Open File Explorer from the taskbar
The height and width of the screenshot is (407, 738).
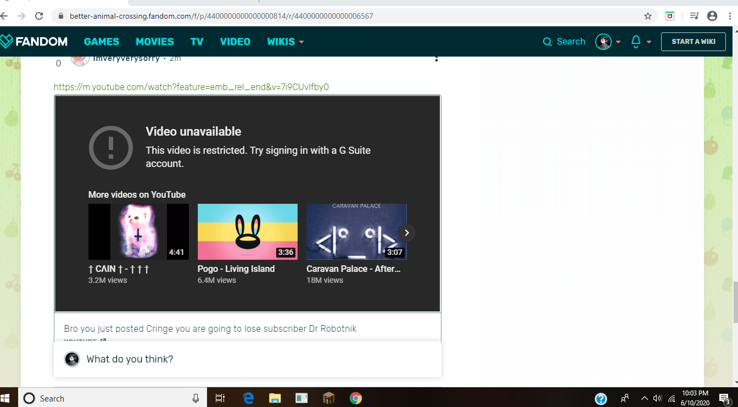pos(275,398)
